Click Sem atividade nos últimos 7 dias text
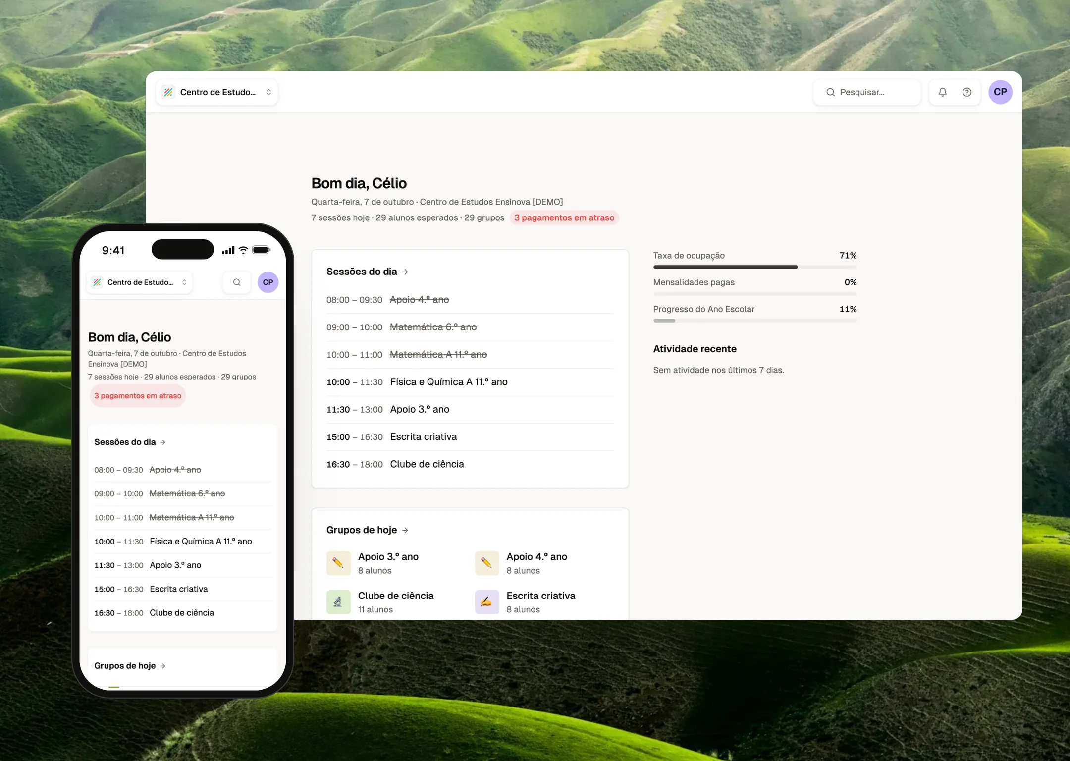The image size is (1070, 761). click(x=718, y=370)
